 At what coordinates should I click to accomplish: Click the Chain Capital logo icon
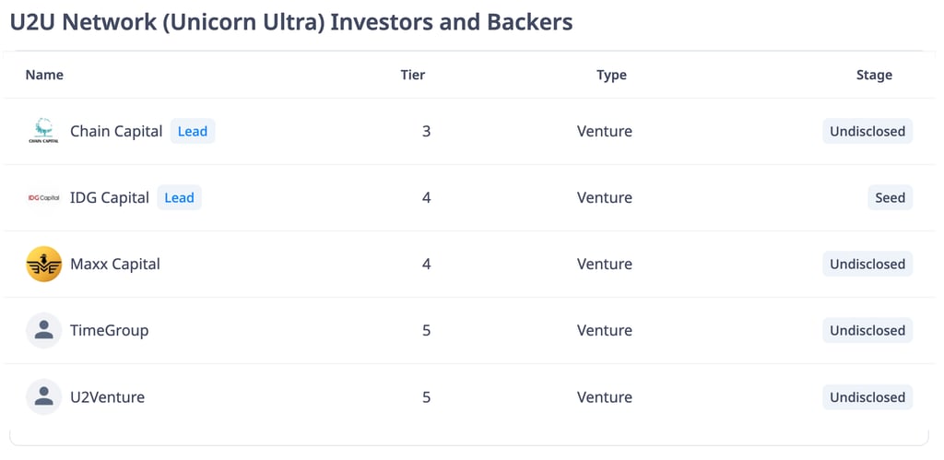tap(44, 131)
